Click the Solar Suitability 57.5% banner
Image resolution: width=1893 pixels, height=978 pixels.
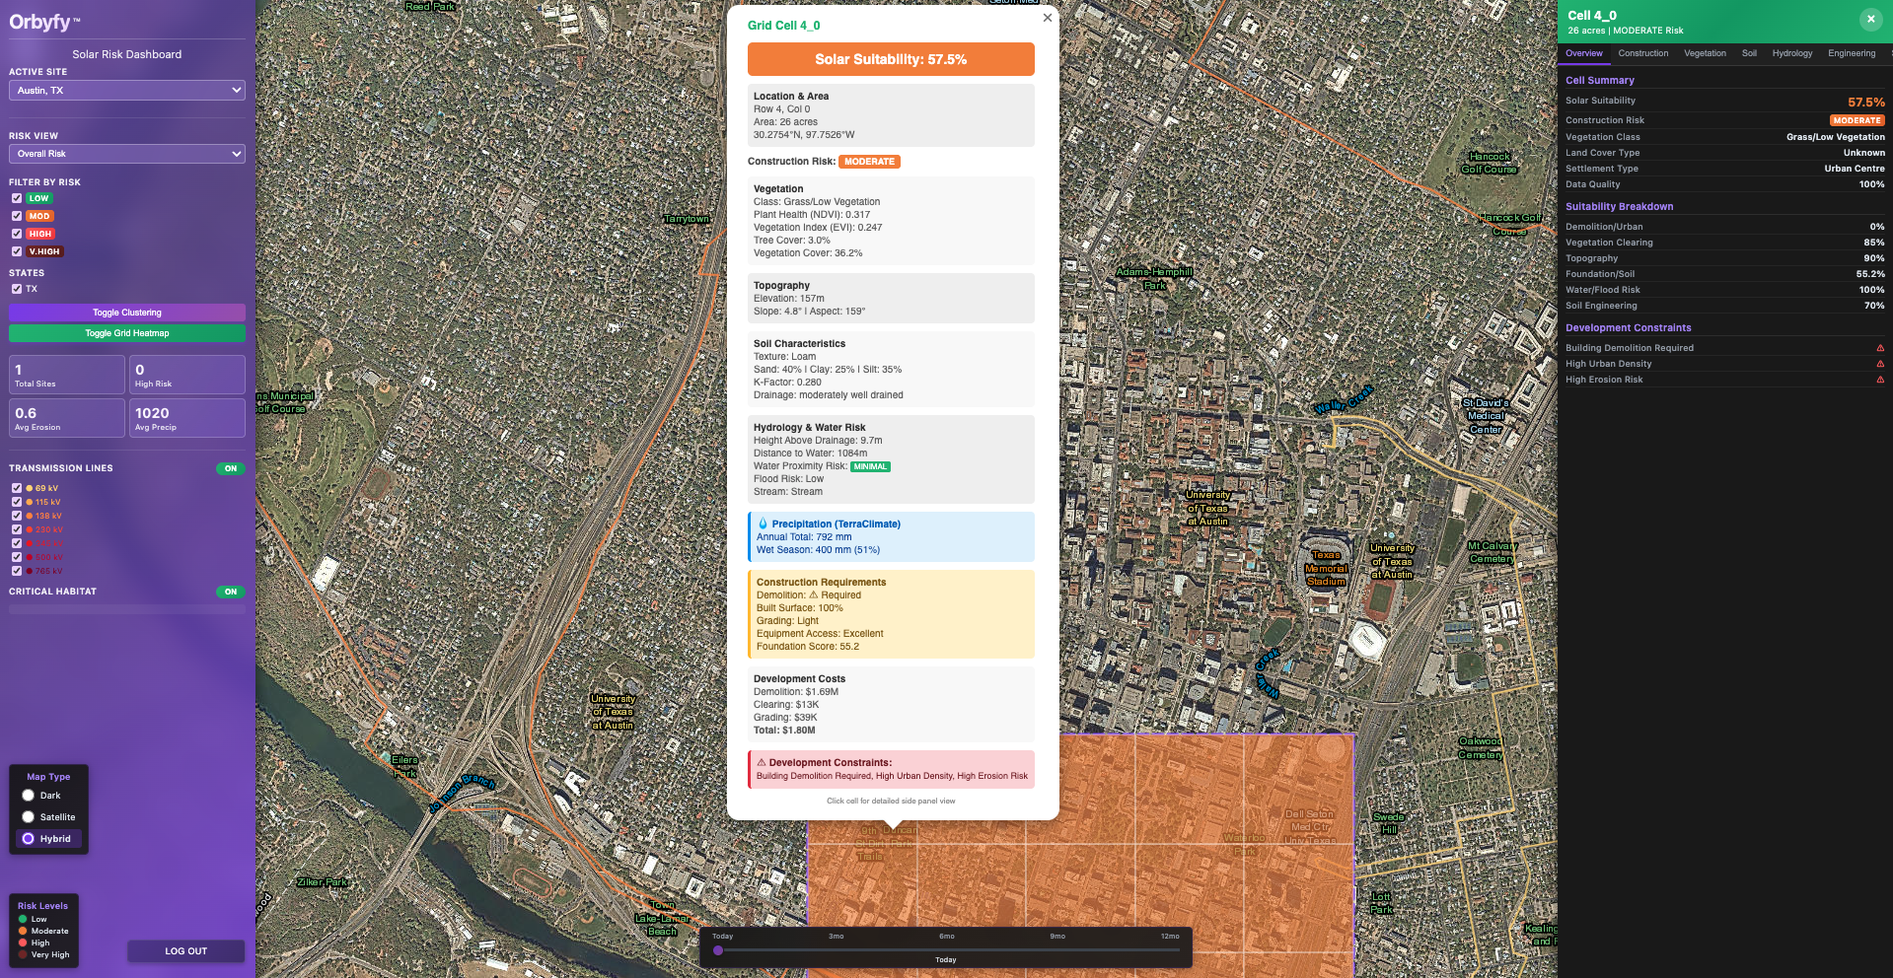pos(891,59)
